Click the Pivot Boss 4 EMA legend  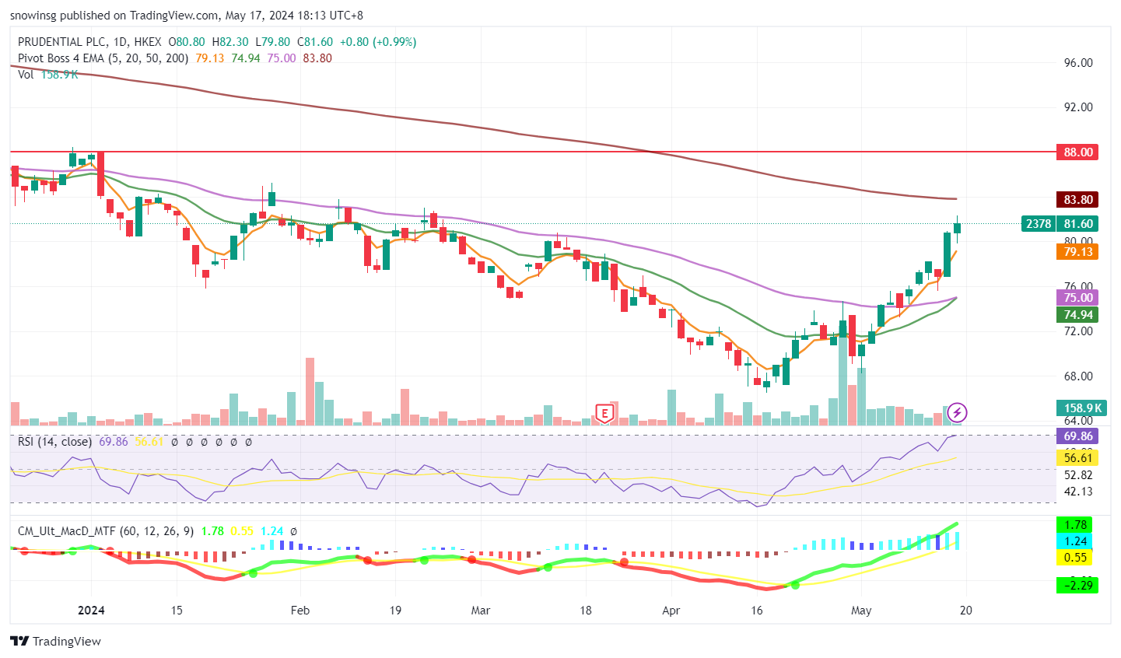coord(103,58)
